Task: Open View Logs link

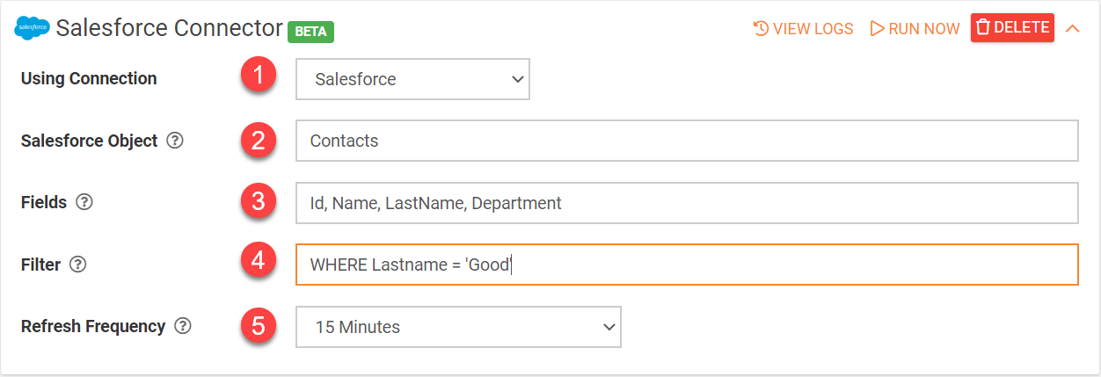Action: (803, 28)
